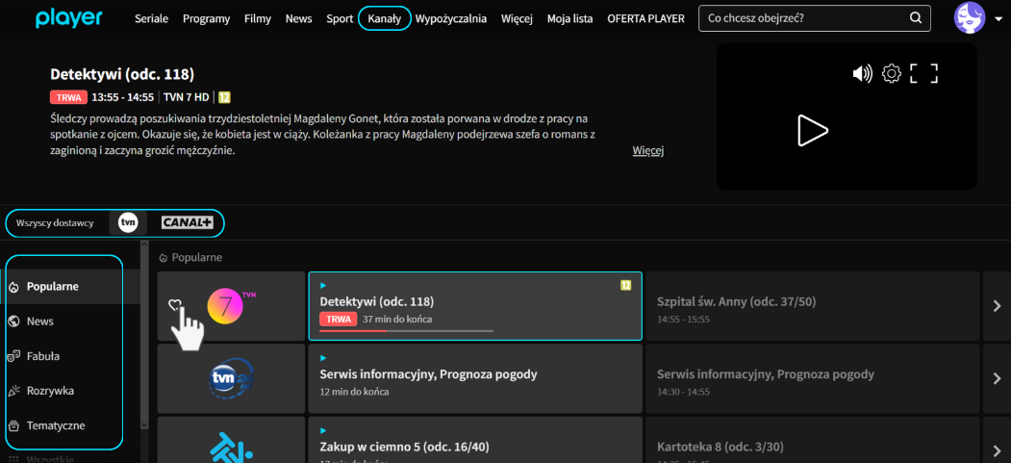Go to the Seriale section

click(x=151, y=18)
